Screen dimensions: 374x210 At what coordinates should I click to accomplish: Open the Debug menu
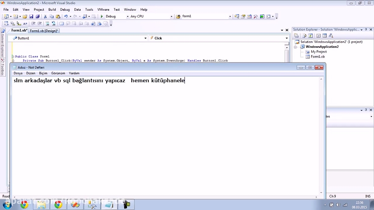pos(65,10)
